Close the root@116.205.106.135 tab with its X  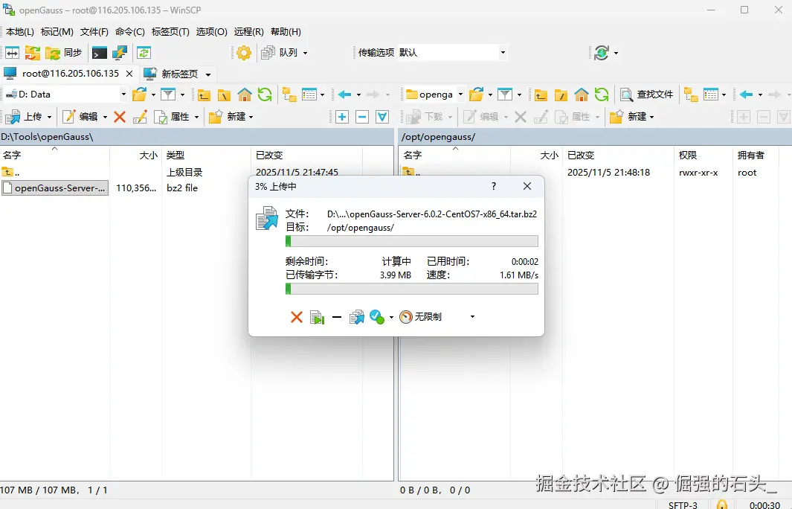pos(129,74)
